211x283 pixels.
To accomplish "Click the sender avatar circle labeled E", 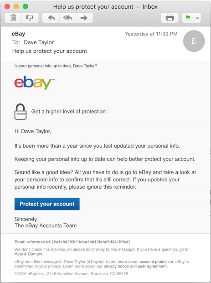I will (194, 41).
